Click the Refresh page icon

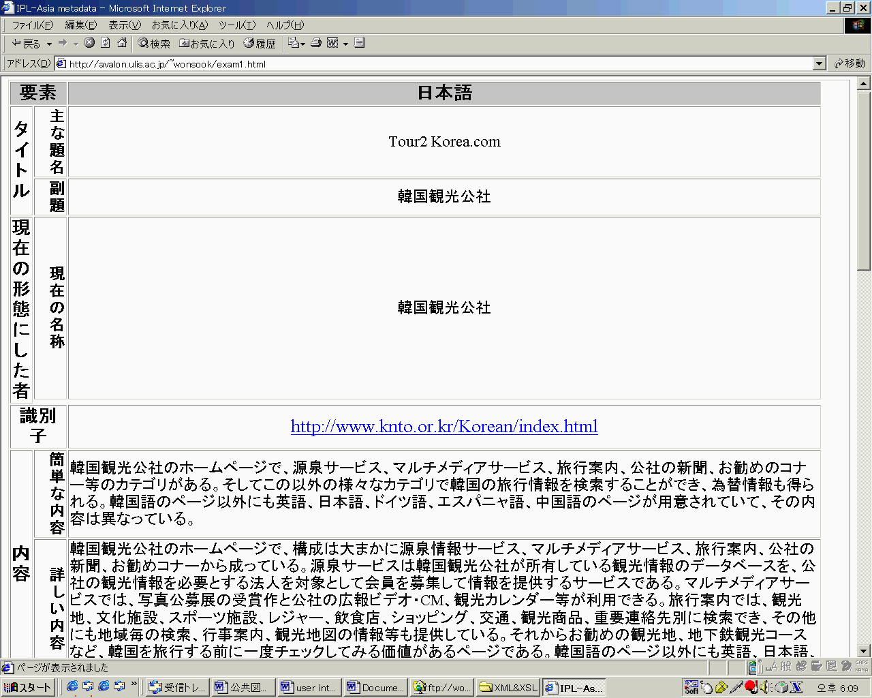(x=106, y=43)
